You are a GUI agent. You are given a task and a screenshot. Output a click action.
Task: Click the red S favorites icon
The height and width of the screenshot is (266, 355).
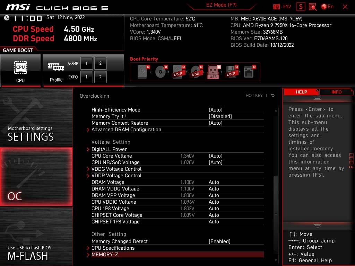tap(301, 7)
